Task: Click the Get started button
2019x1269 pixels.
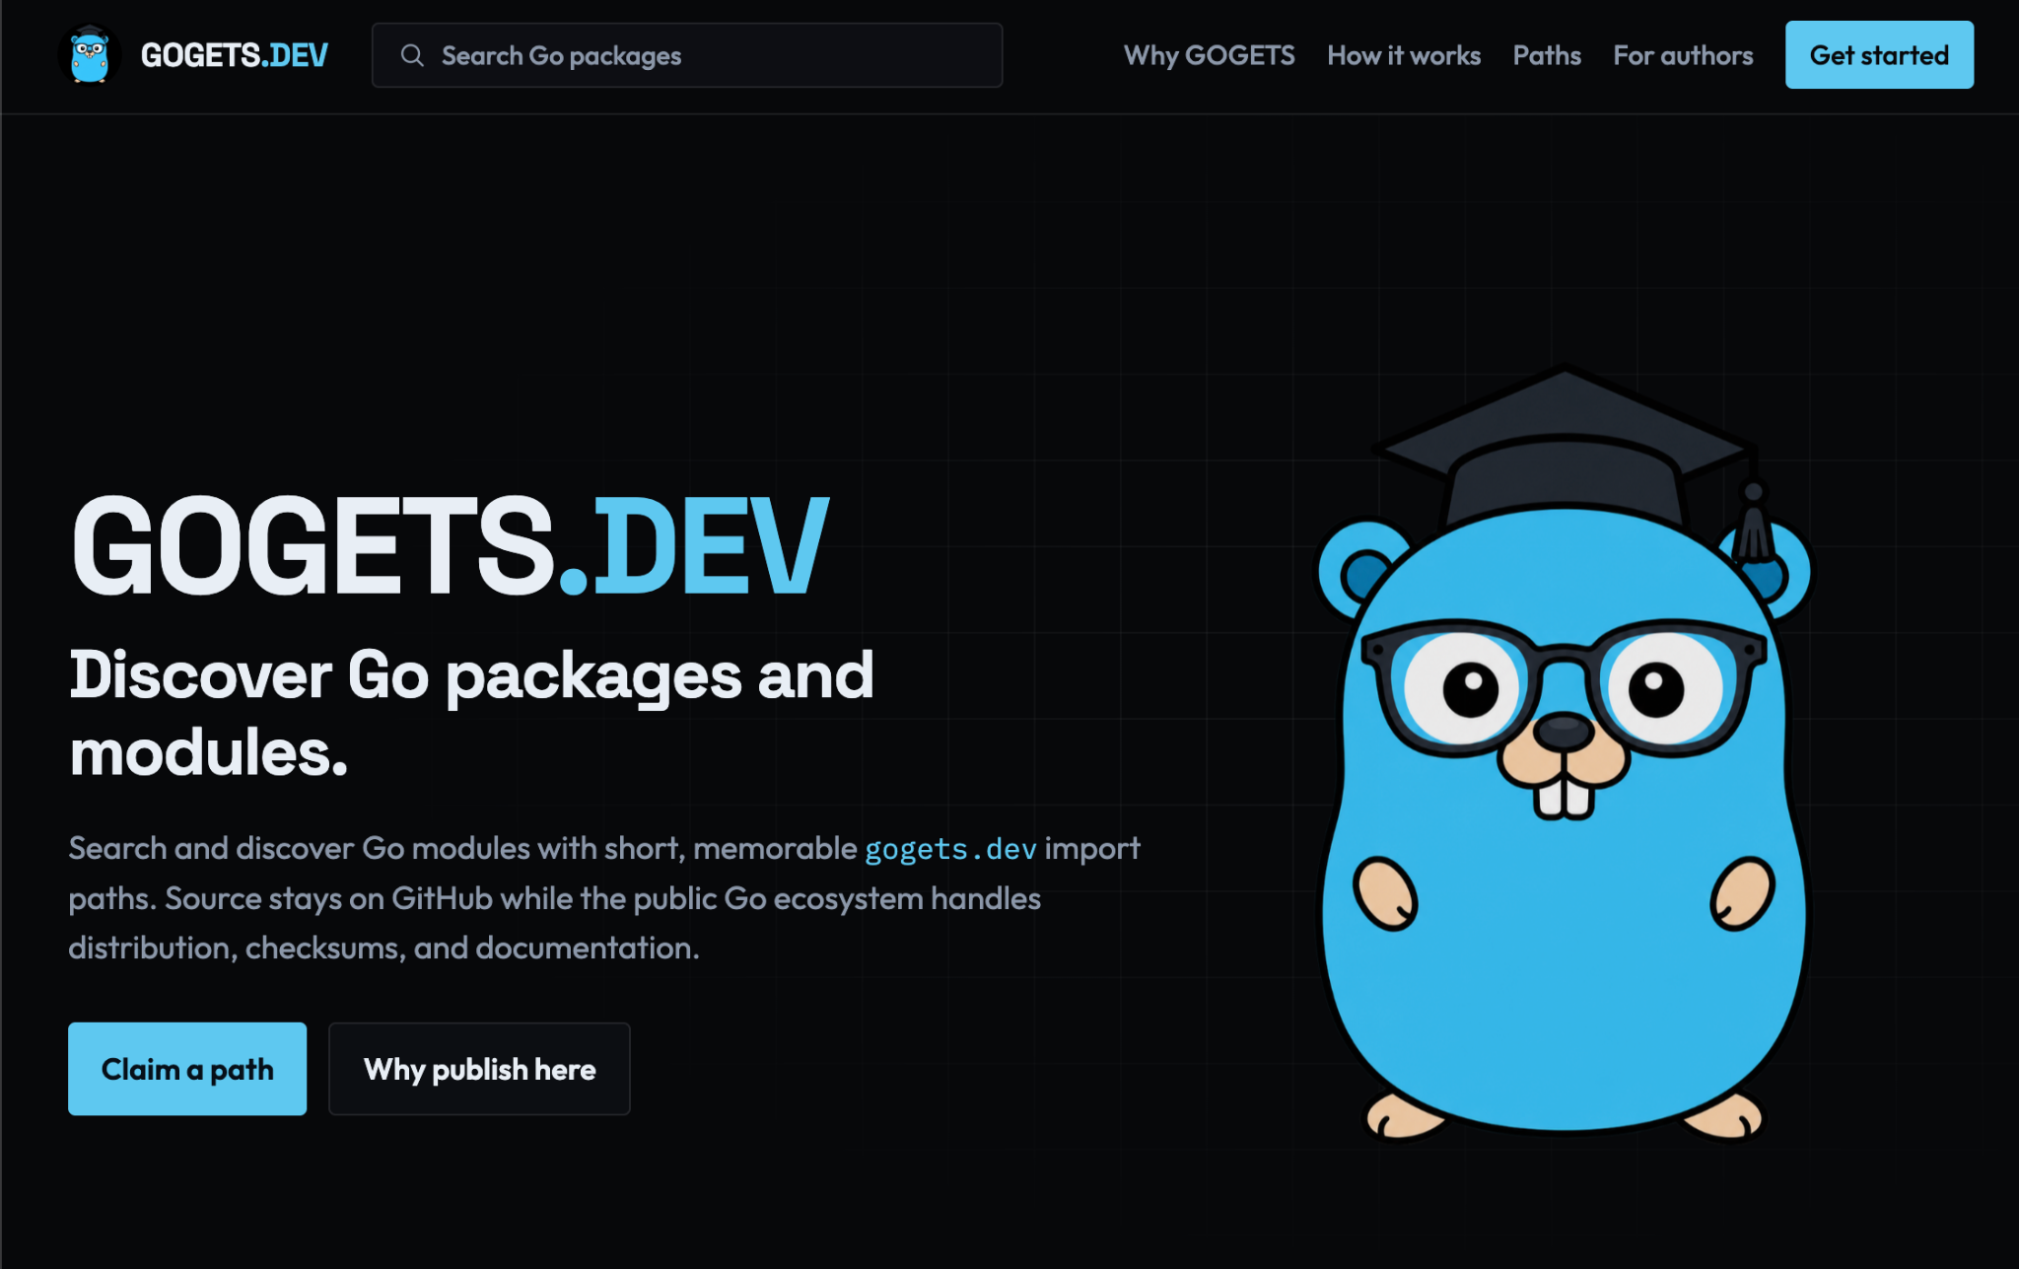Action: pos(1879,55)
